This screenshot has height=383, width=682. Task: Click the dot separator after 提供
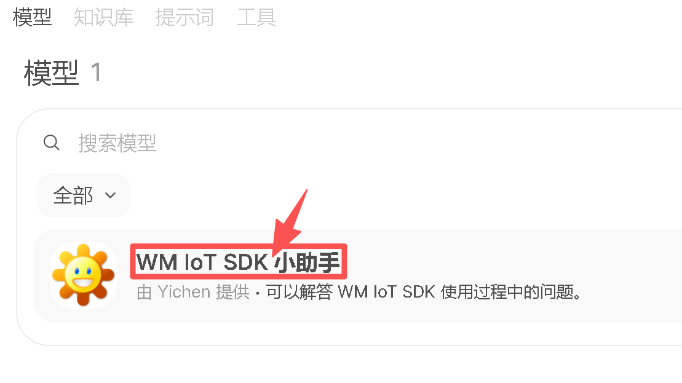(258, 294)
